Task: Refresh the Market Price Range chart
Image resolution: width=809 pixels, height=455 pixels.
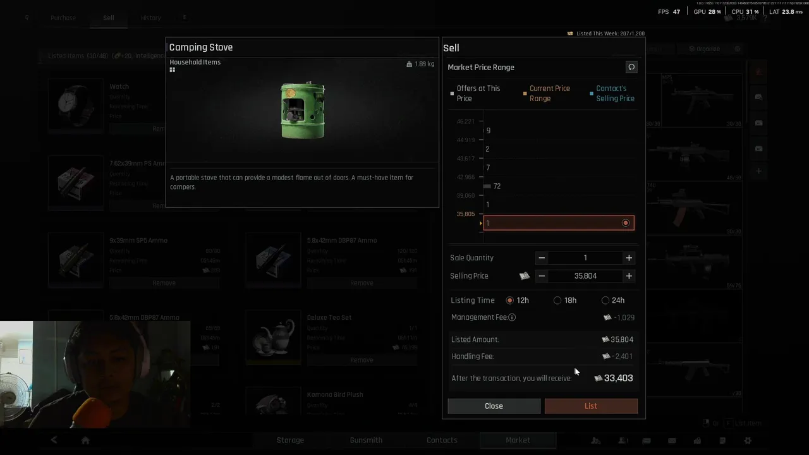Action: (x=631, y=67)
